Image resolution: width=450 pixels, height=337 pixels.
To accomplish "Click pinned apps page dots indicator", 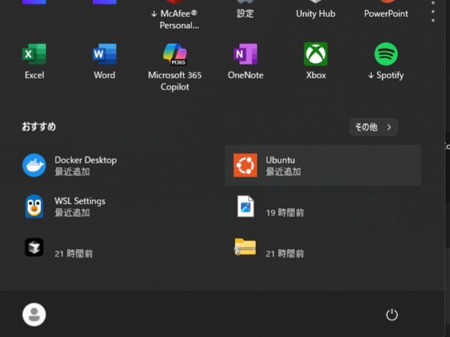I will pos(433,12).
